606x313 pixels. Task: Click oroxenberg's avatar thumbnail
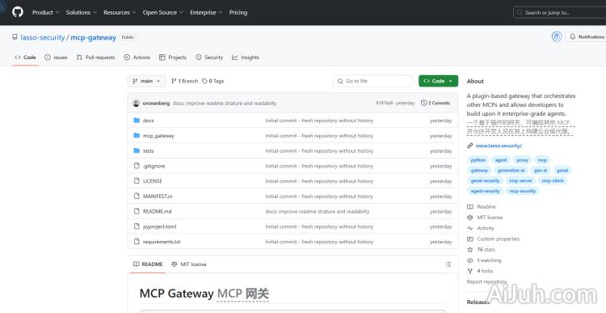(x=136, y=104)
